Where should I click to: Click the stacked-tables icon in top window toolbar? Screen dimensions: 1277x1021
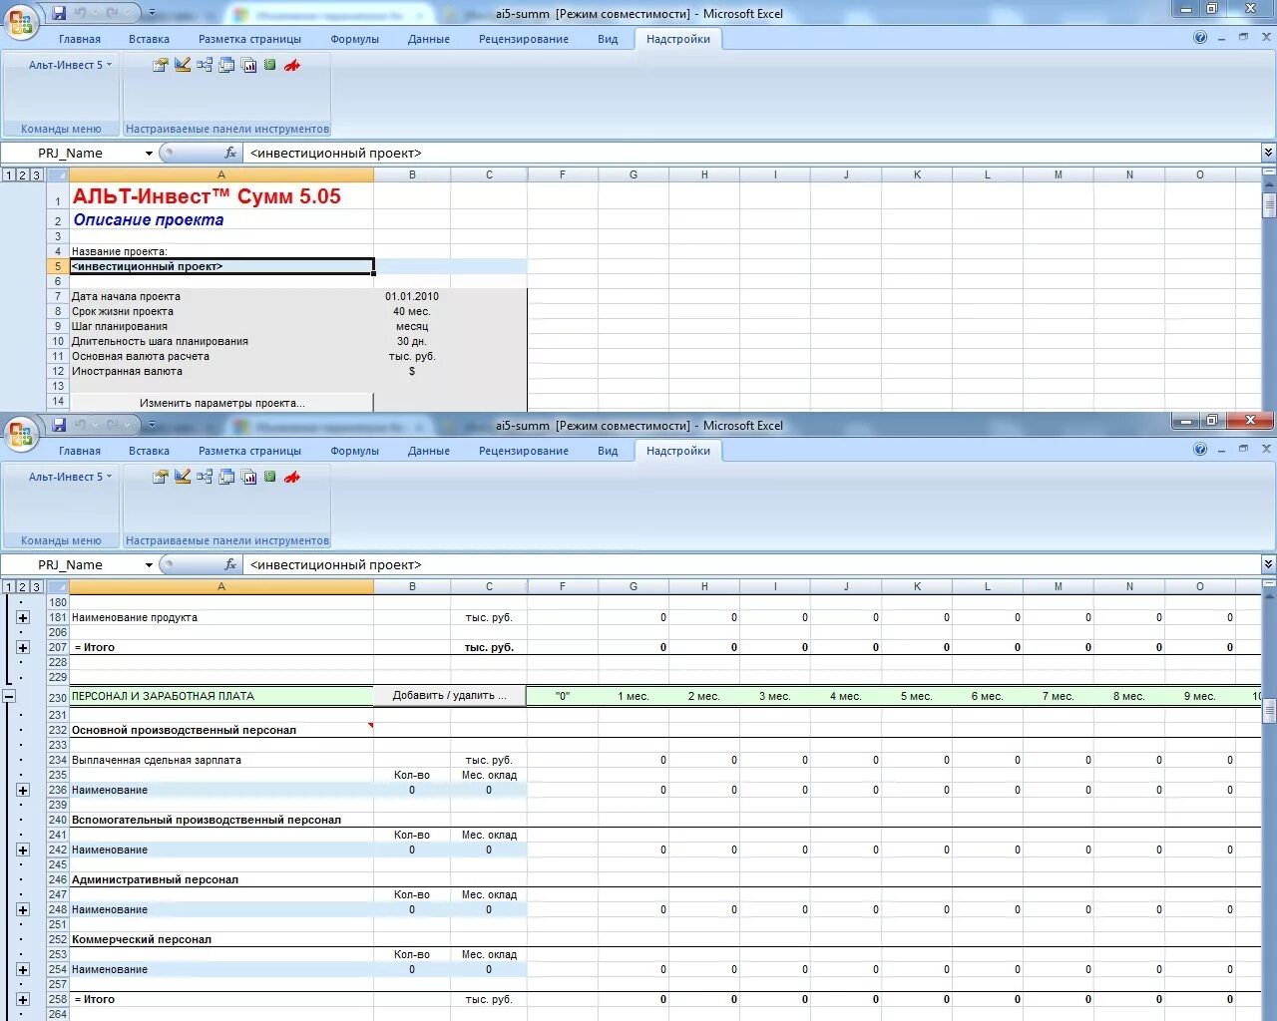pos(226,65)
